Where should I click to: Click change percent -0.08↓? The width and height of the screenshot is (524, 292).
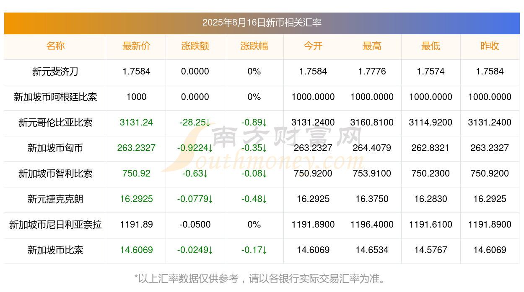(254, 174)
